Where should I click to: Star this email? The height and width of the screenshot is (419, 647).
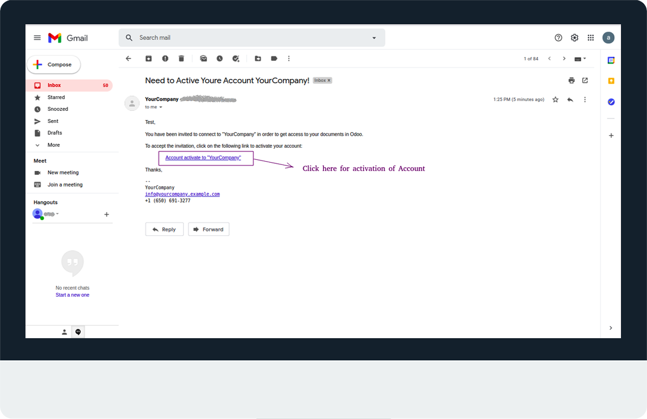click(x=556, y=100)
